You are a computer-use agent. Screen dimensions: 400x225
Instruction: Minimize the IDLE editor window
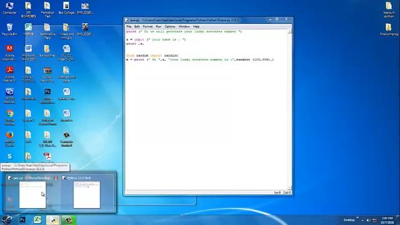pos(271,19)
